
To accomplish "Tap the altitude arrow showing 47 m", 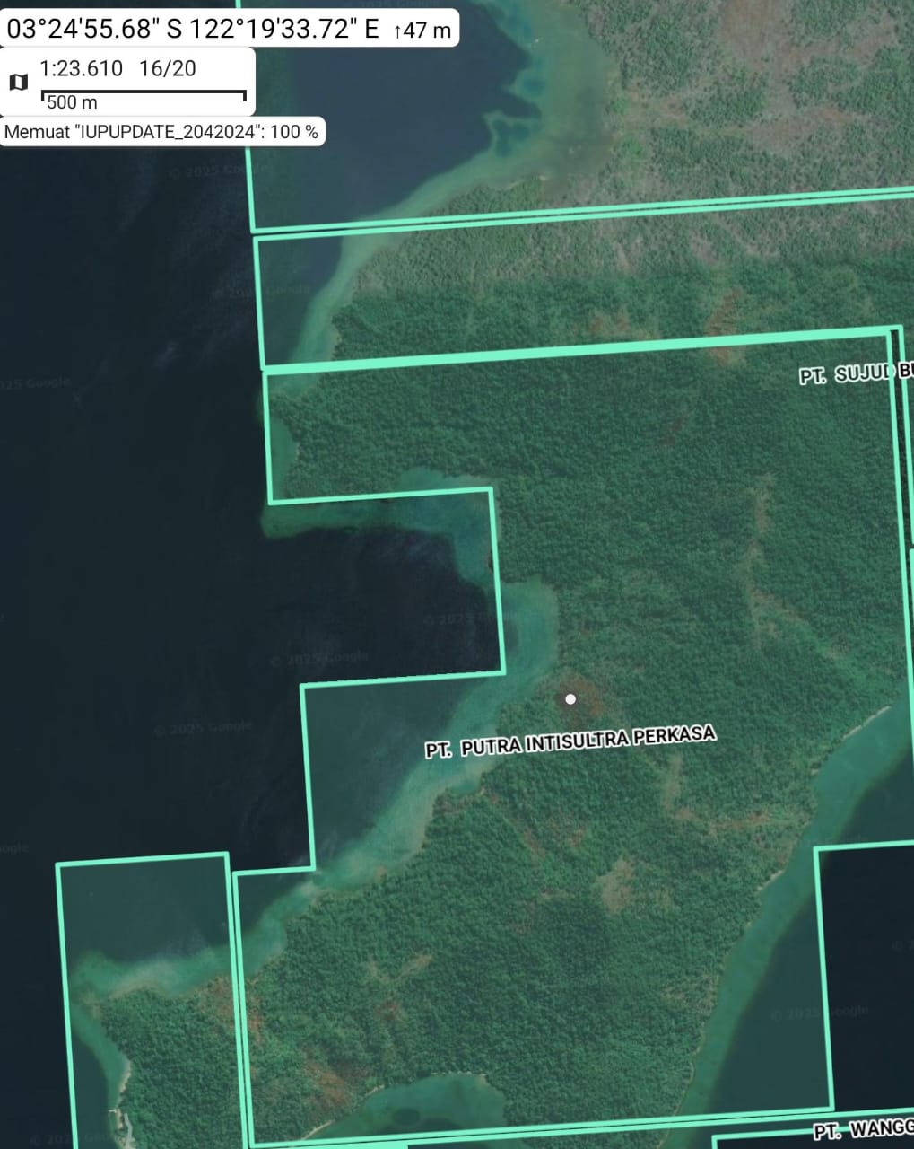I will pos(422,30).
